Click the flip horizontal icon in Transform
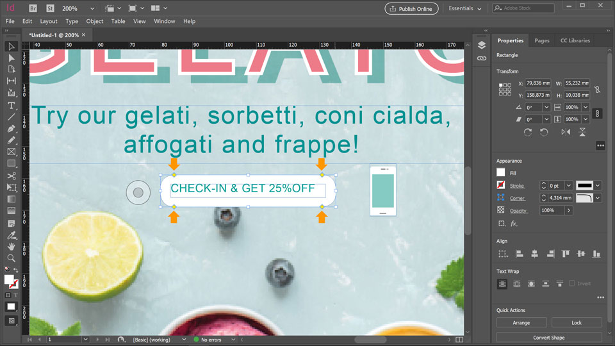 click(x=565, y=132)
